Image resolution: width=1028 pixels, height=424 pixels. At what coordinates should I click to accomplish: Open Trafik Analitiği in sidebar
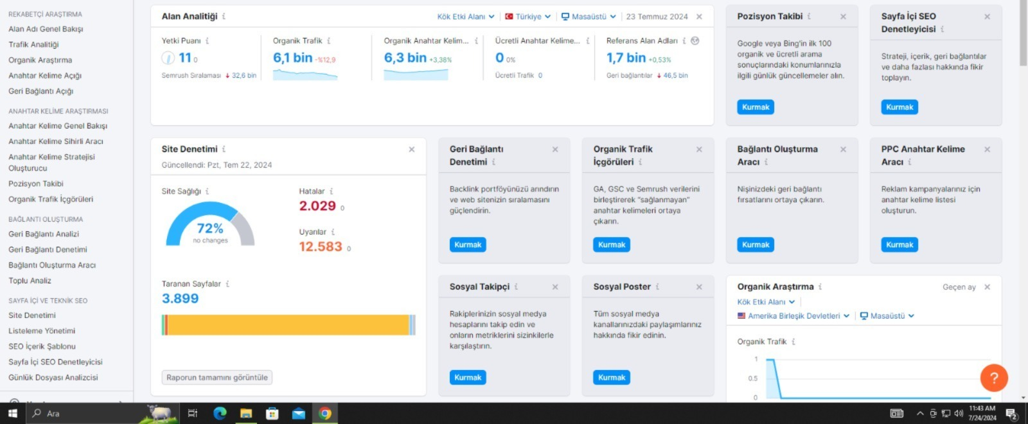tap(33, 44)
